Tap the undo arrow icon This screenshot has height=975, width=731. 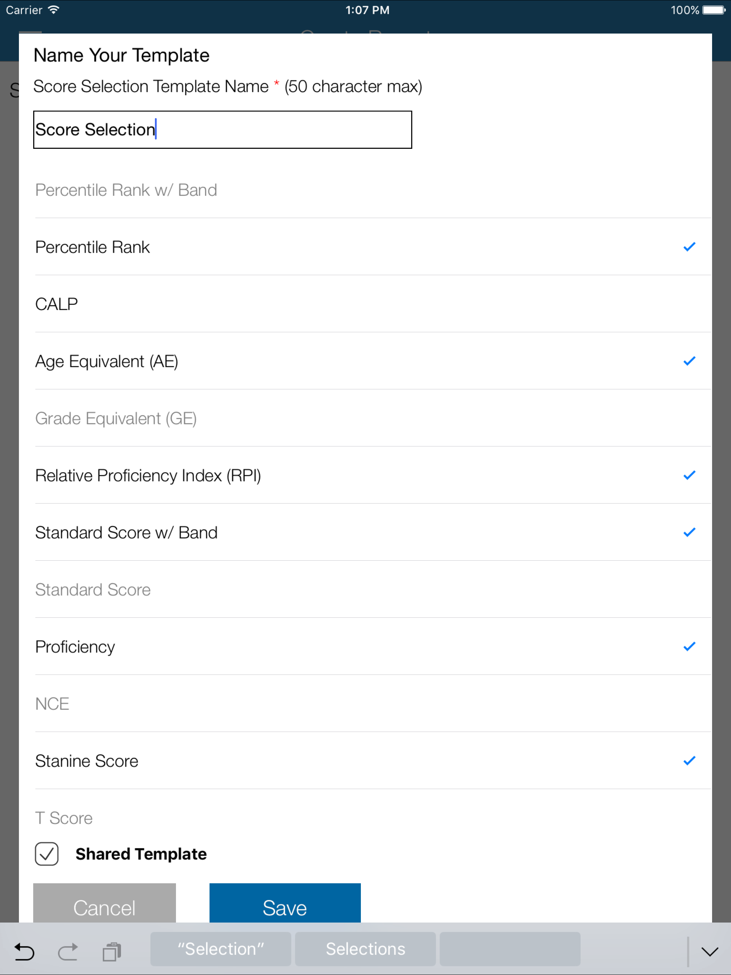(x=24, y=951)
